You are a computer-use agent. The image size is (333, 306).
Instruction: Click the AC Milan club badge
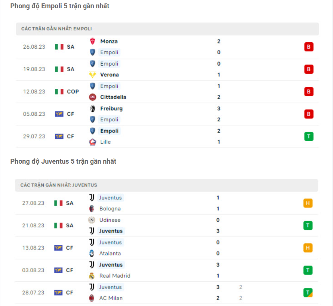(x=92, y=298)
